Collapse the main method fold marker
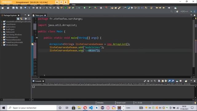Viewport: 197px width, 111px height. (37, 38)
